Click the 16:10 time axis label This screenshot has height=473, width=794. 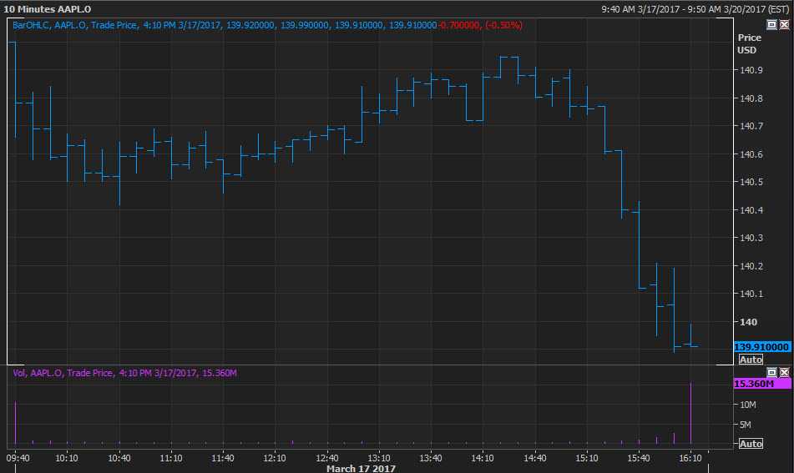(690, 458)
